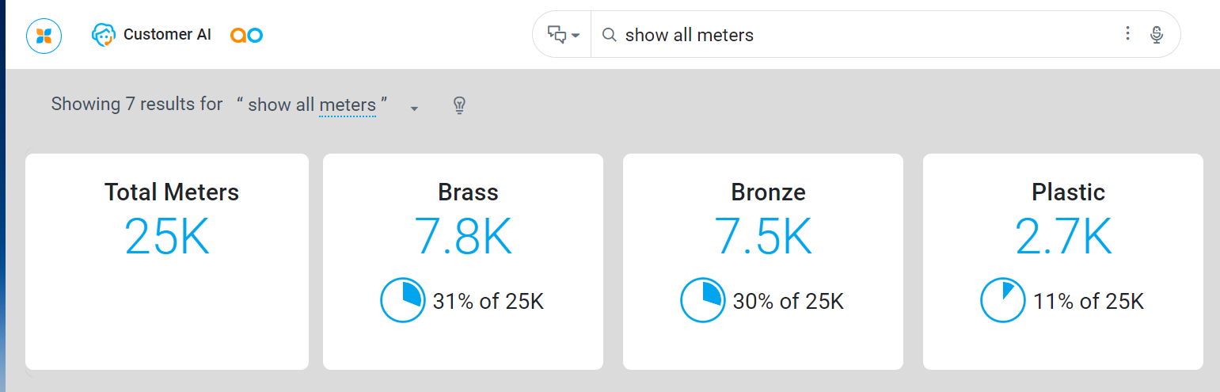This screenshot has width=1220, height=392.
Task: Click the 'Customer AI' label
Action: pos(167,35)
